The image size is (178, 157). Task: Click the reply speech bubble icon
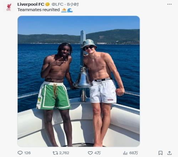pos(20,153)
